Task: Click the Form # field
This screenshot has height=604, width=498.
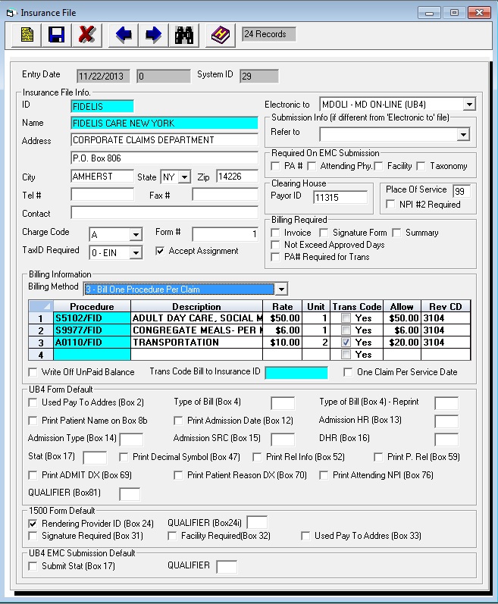Action: 225,234
